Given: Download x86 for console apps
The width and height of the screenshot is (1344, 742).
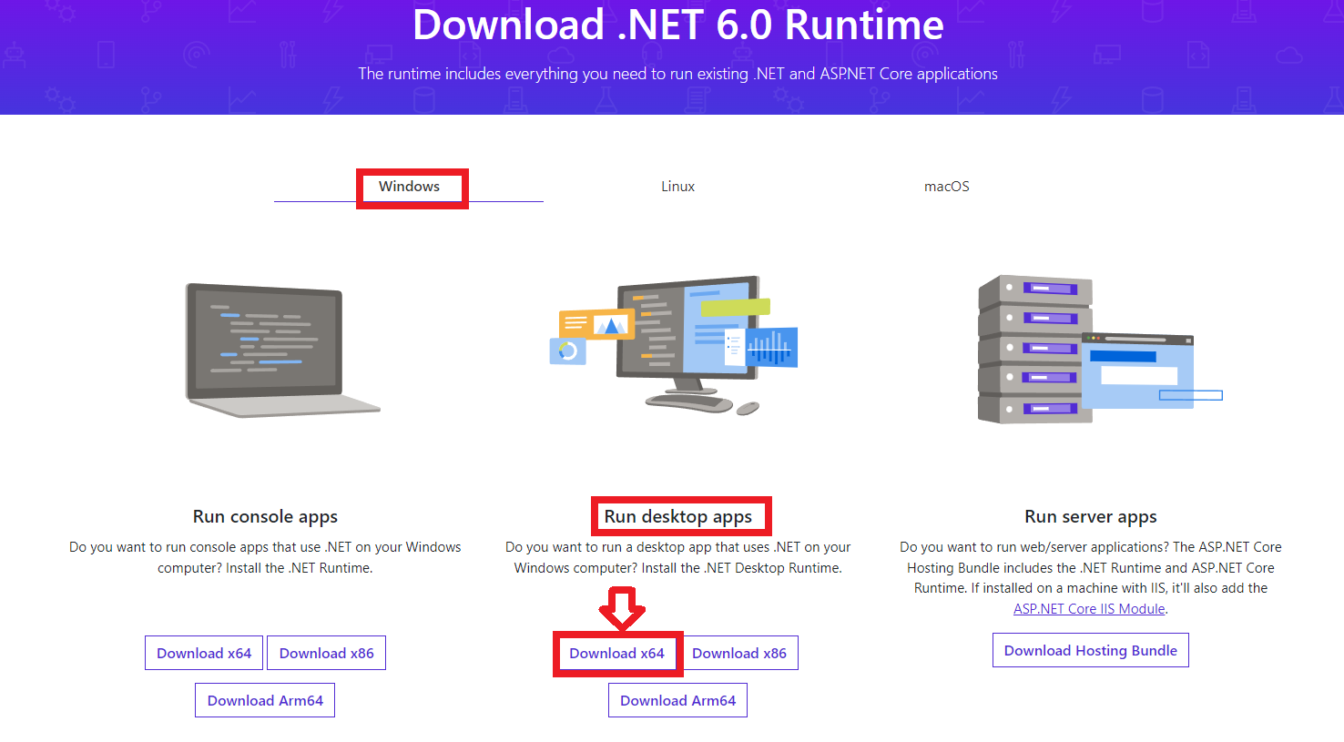Looking at the screenshot, I should coord(326,653).
